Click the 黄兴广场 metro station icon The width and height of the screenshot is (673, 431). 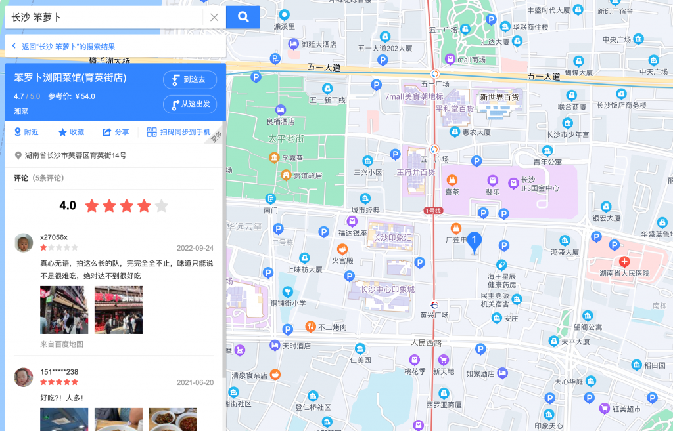(434, 305)
